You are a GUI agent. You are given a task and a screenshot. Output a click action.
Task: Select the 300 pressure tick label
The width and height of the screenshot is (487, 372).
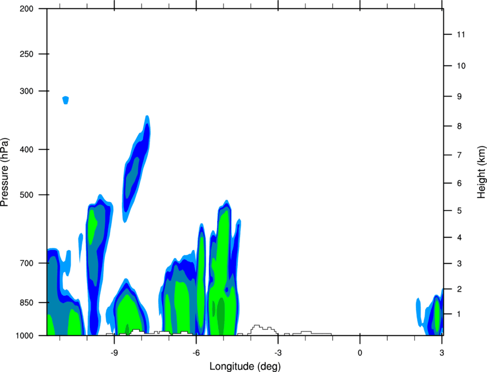(x=26, y=91)
